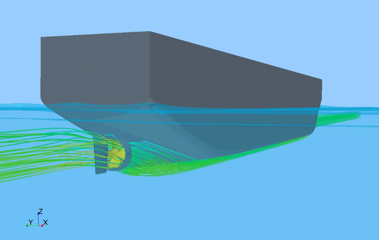Image resolution: width=379 pixels, height=240 pixels.
Task: Click the X axis label on triad
Action: pos(46,222)
